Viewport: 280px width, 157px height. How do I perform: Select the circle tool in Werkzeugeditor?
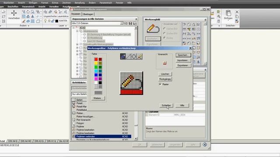[134, 56]
